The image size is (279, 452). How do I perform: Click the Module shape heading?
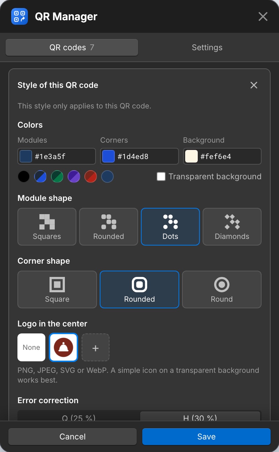45,198
